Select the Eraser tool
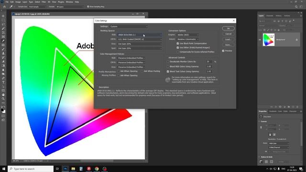This screenshot has height=172, width=306. (x=3, y=62)
